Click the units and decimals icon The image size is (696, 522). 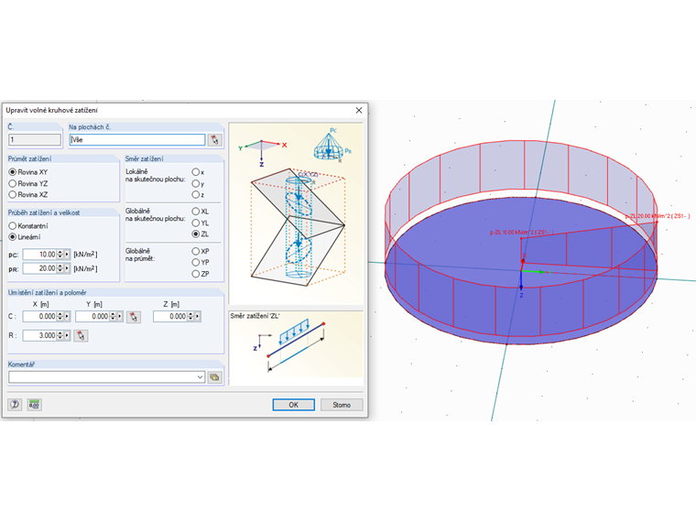(34, 405)
